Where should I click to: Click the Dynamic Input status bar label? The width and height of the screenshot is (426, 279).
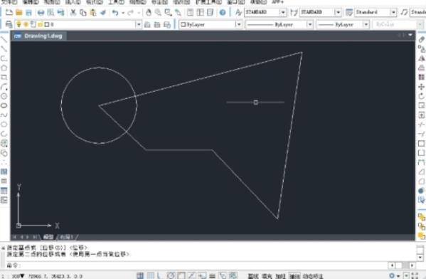[x=313, y=276]
